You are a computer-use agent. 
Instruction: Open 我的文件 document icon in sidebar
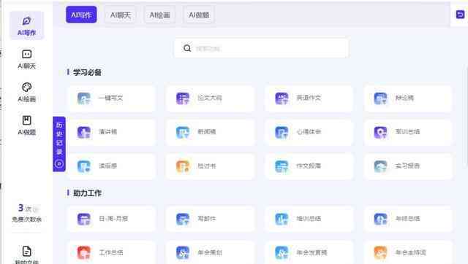[26, 251]
